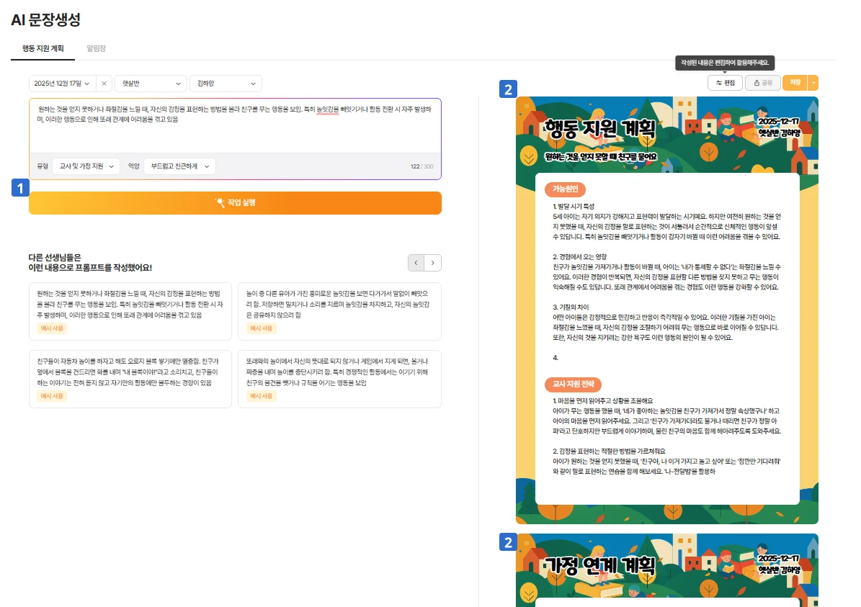Clear the date with the X icon

104,84
